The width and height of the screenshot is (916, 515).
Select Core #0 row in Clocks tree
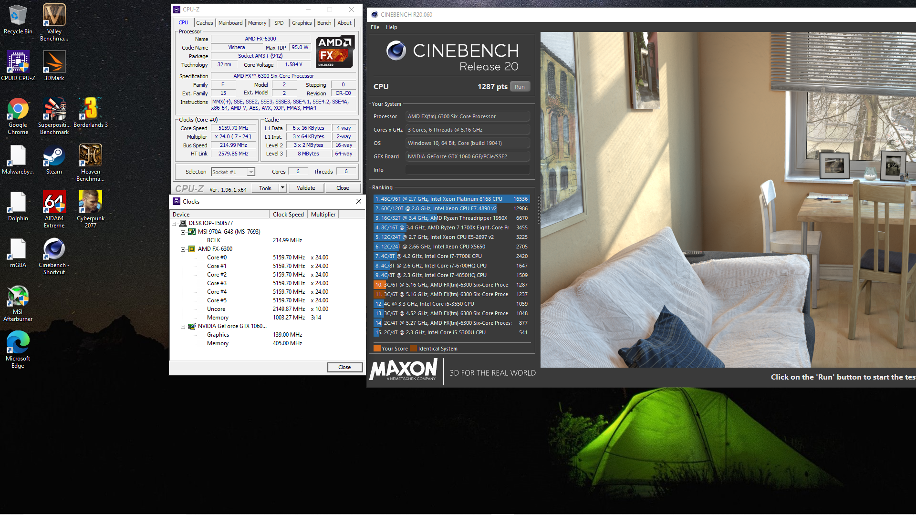coord(267,257)
